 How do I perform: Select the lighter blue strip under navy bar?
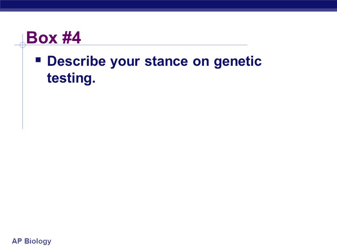pyautogui.click(x=168, y=10)
